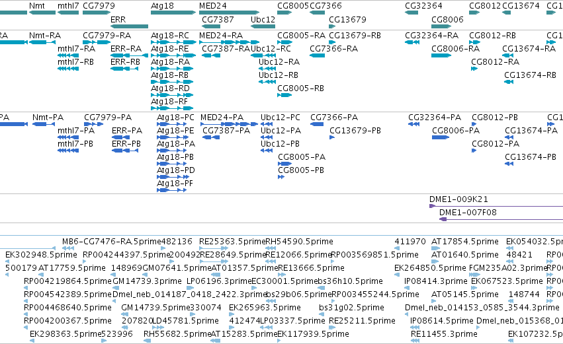Pick protein label CG13674-PB
The image size is (563, 344).
point(531,157)
